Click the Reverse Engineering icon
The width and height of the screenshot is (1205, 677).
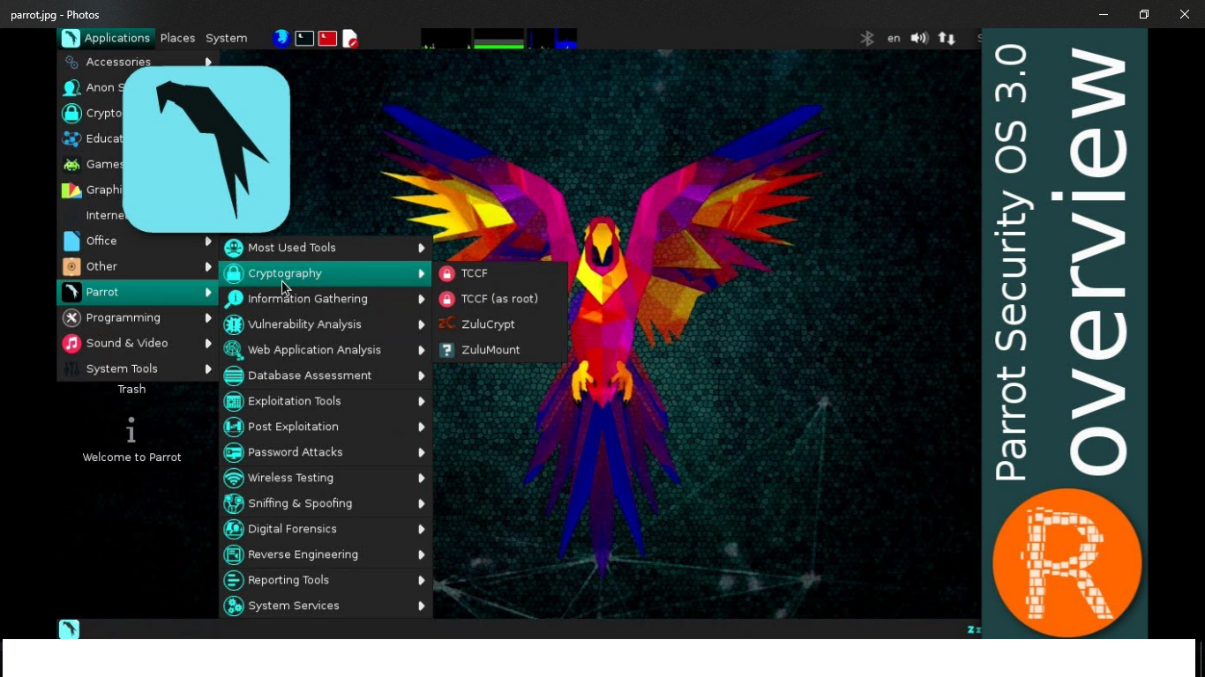234,554
